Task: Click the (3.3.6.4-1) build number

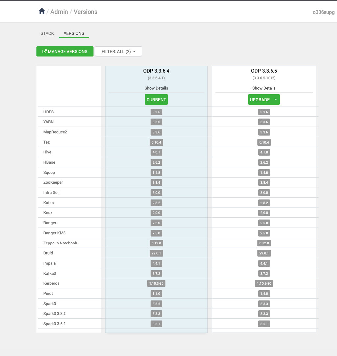Action: [156, 78]
